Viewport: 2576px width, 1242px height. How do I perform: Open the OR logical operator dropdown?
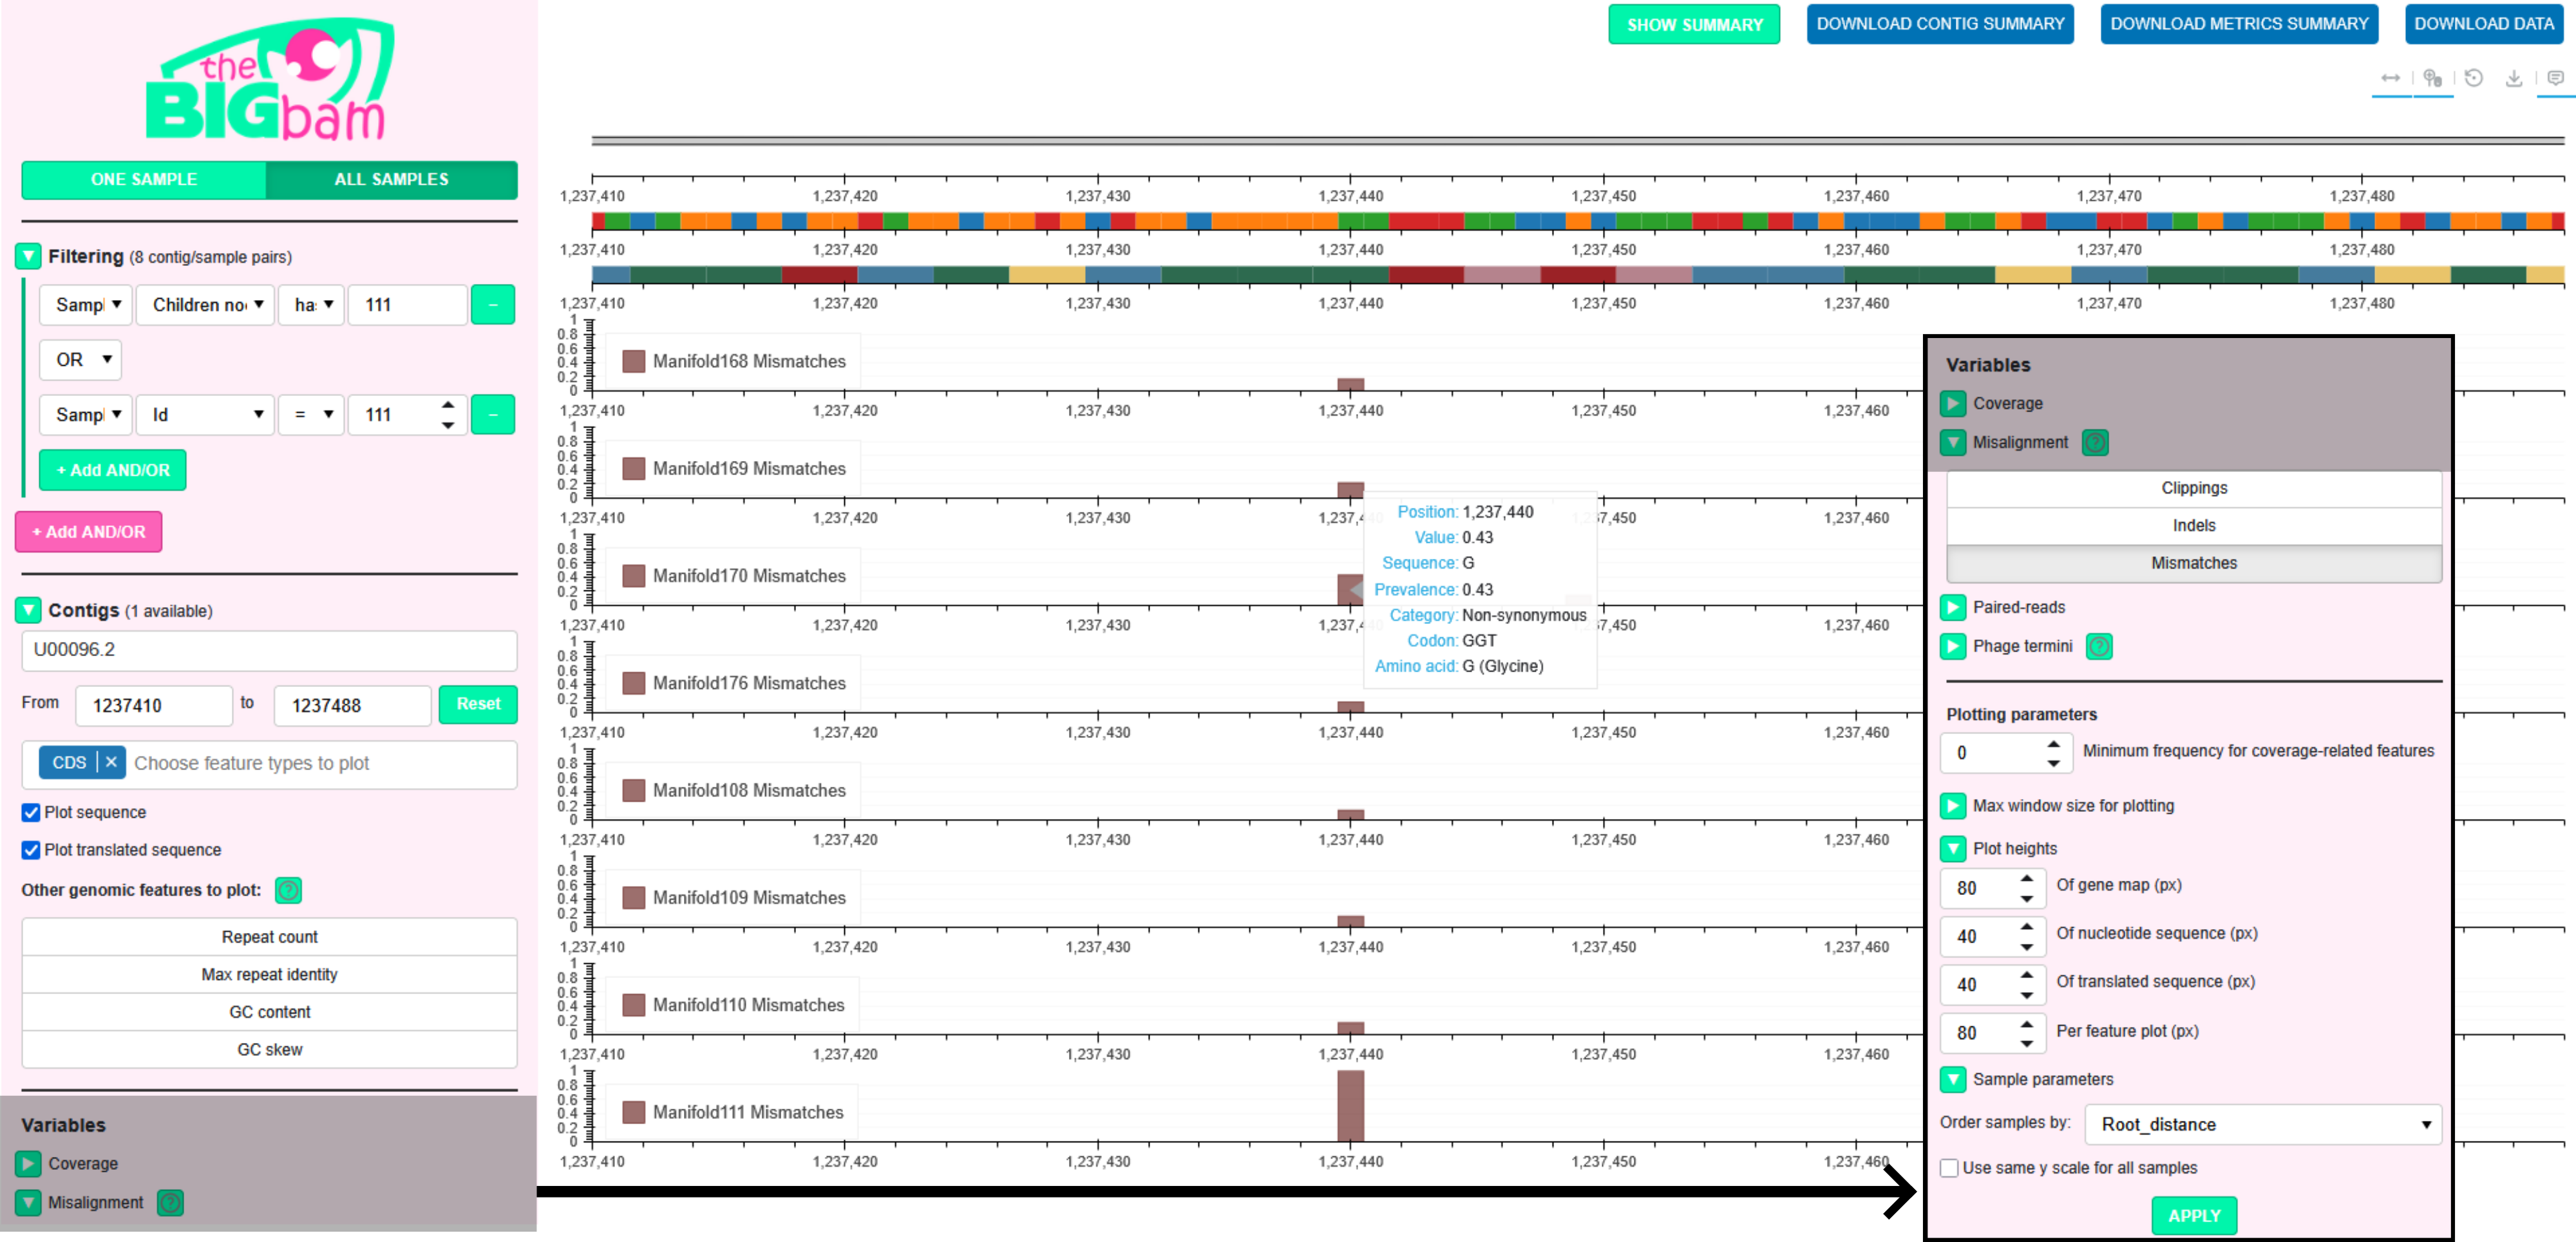[81, 360]
